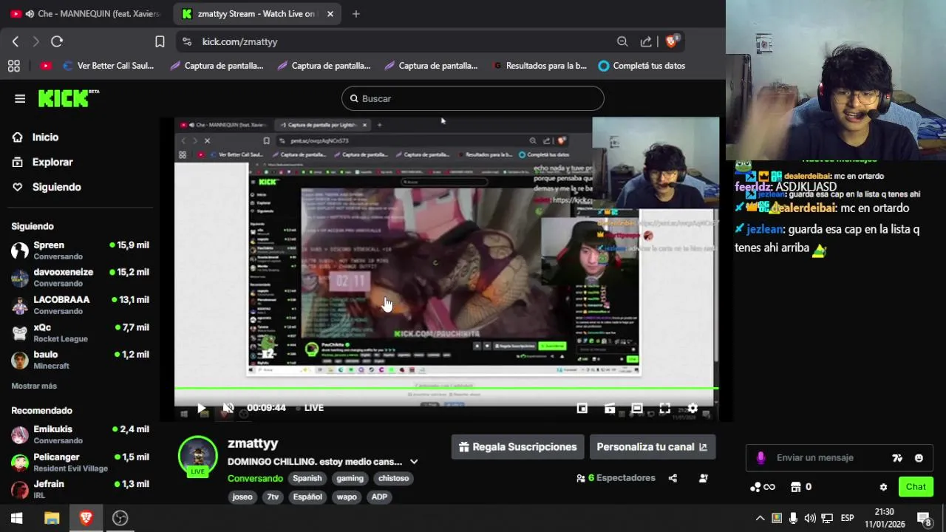946x532 pixels.
Task: Open Brave Shields icon
Action: coord(672,41)
